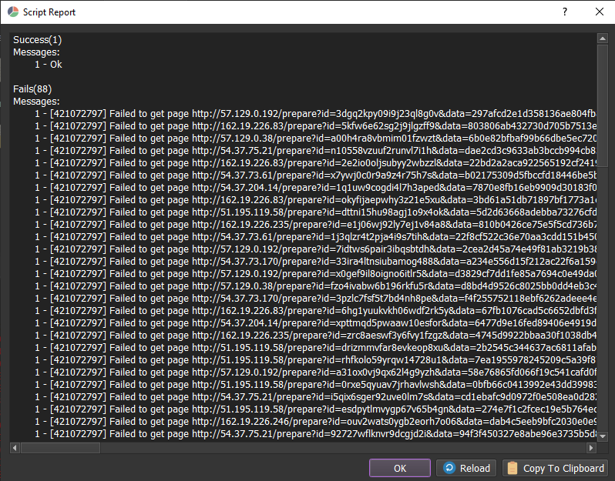Screen dimensions: 615x481
Task: Click the vertical scrollbar up arrow
Action: click(x=603, y=38)
